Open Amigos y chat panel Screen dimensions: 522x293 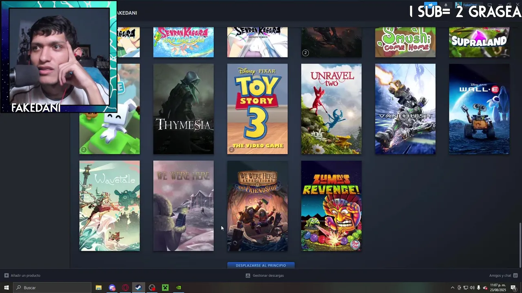[x=500, y=276]
